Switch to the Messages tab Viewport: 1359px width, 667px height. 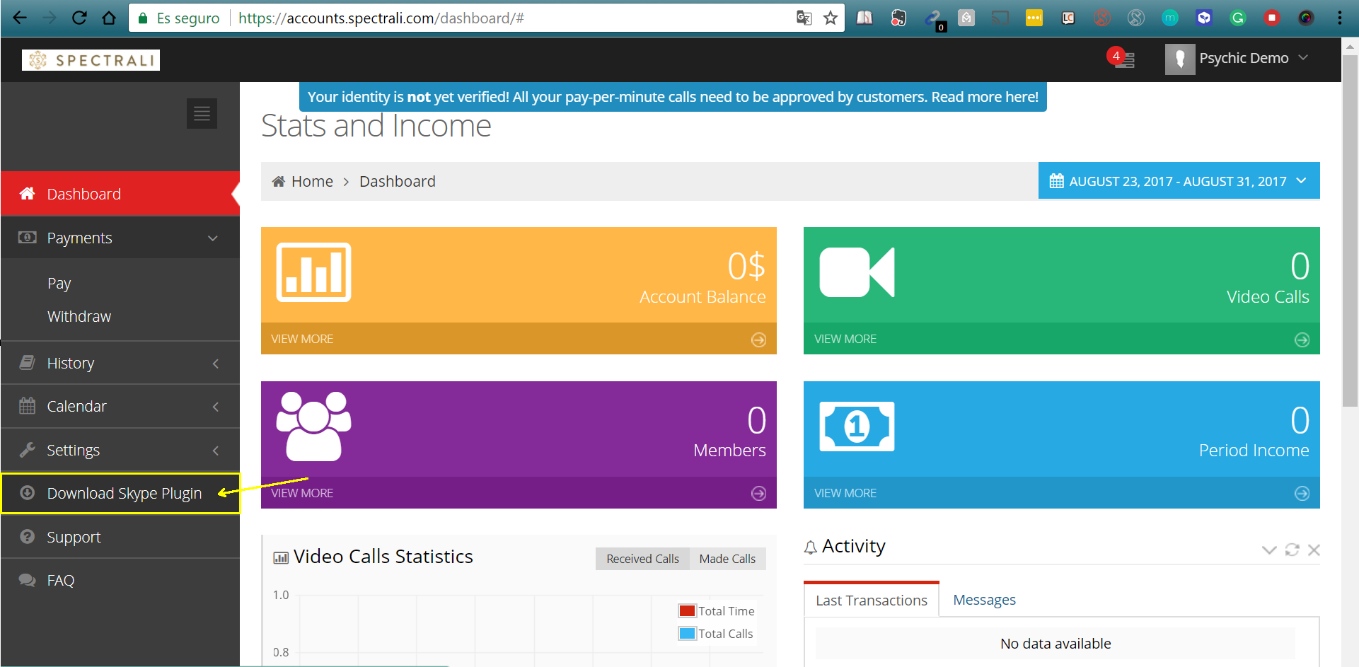(x=984, y=600)
